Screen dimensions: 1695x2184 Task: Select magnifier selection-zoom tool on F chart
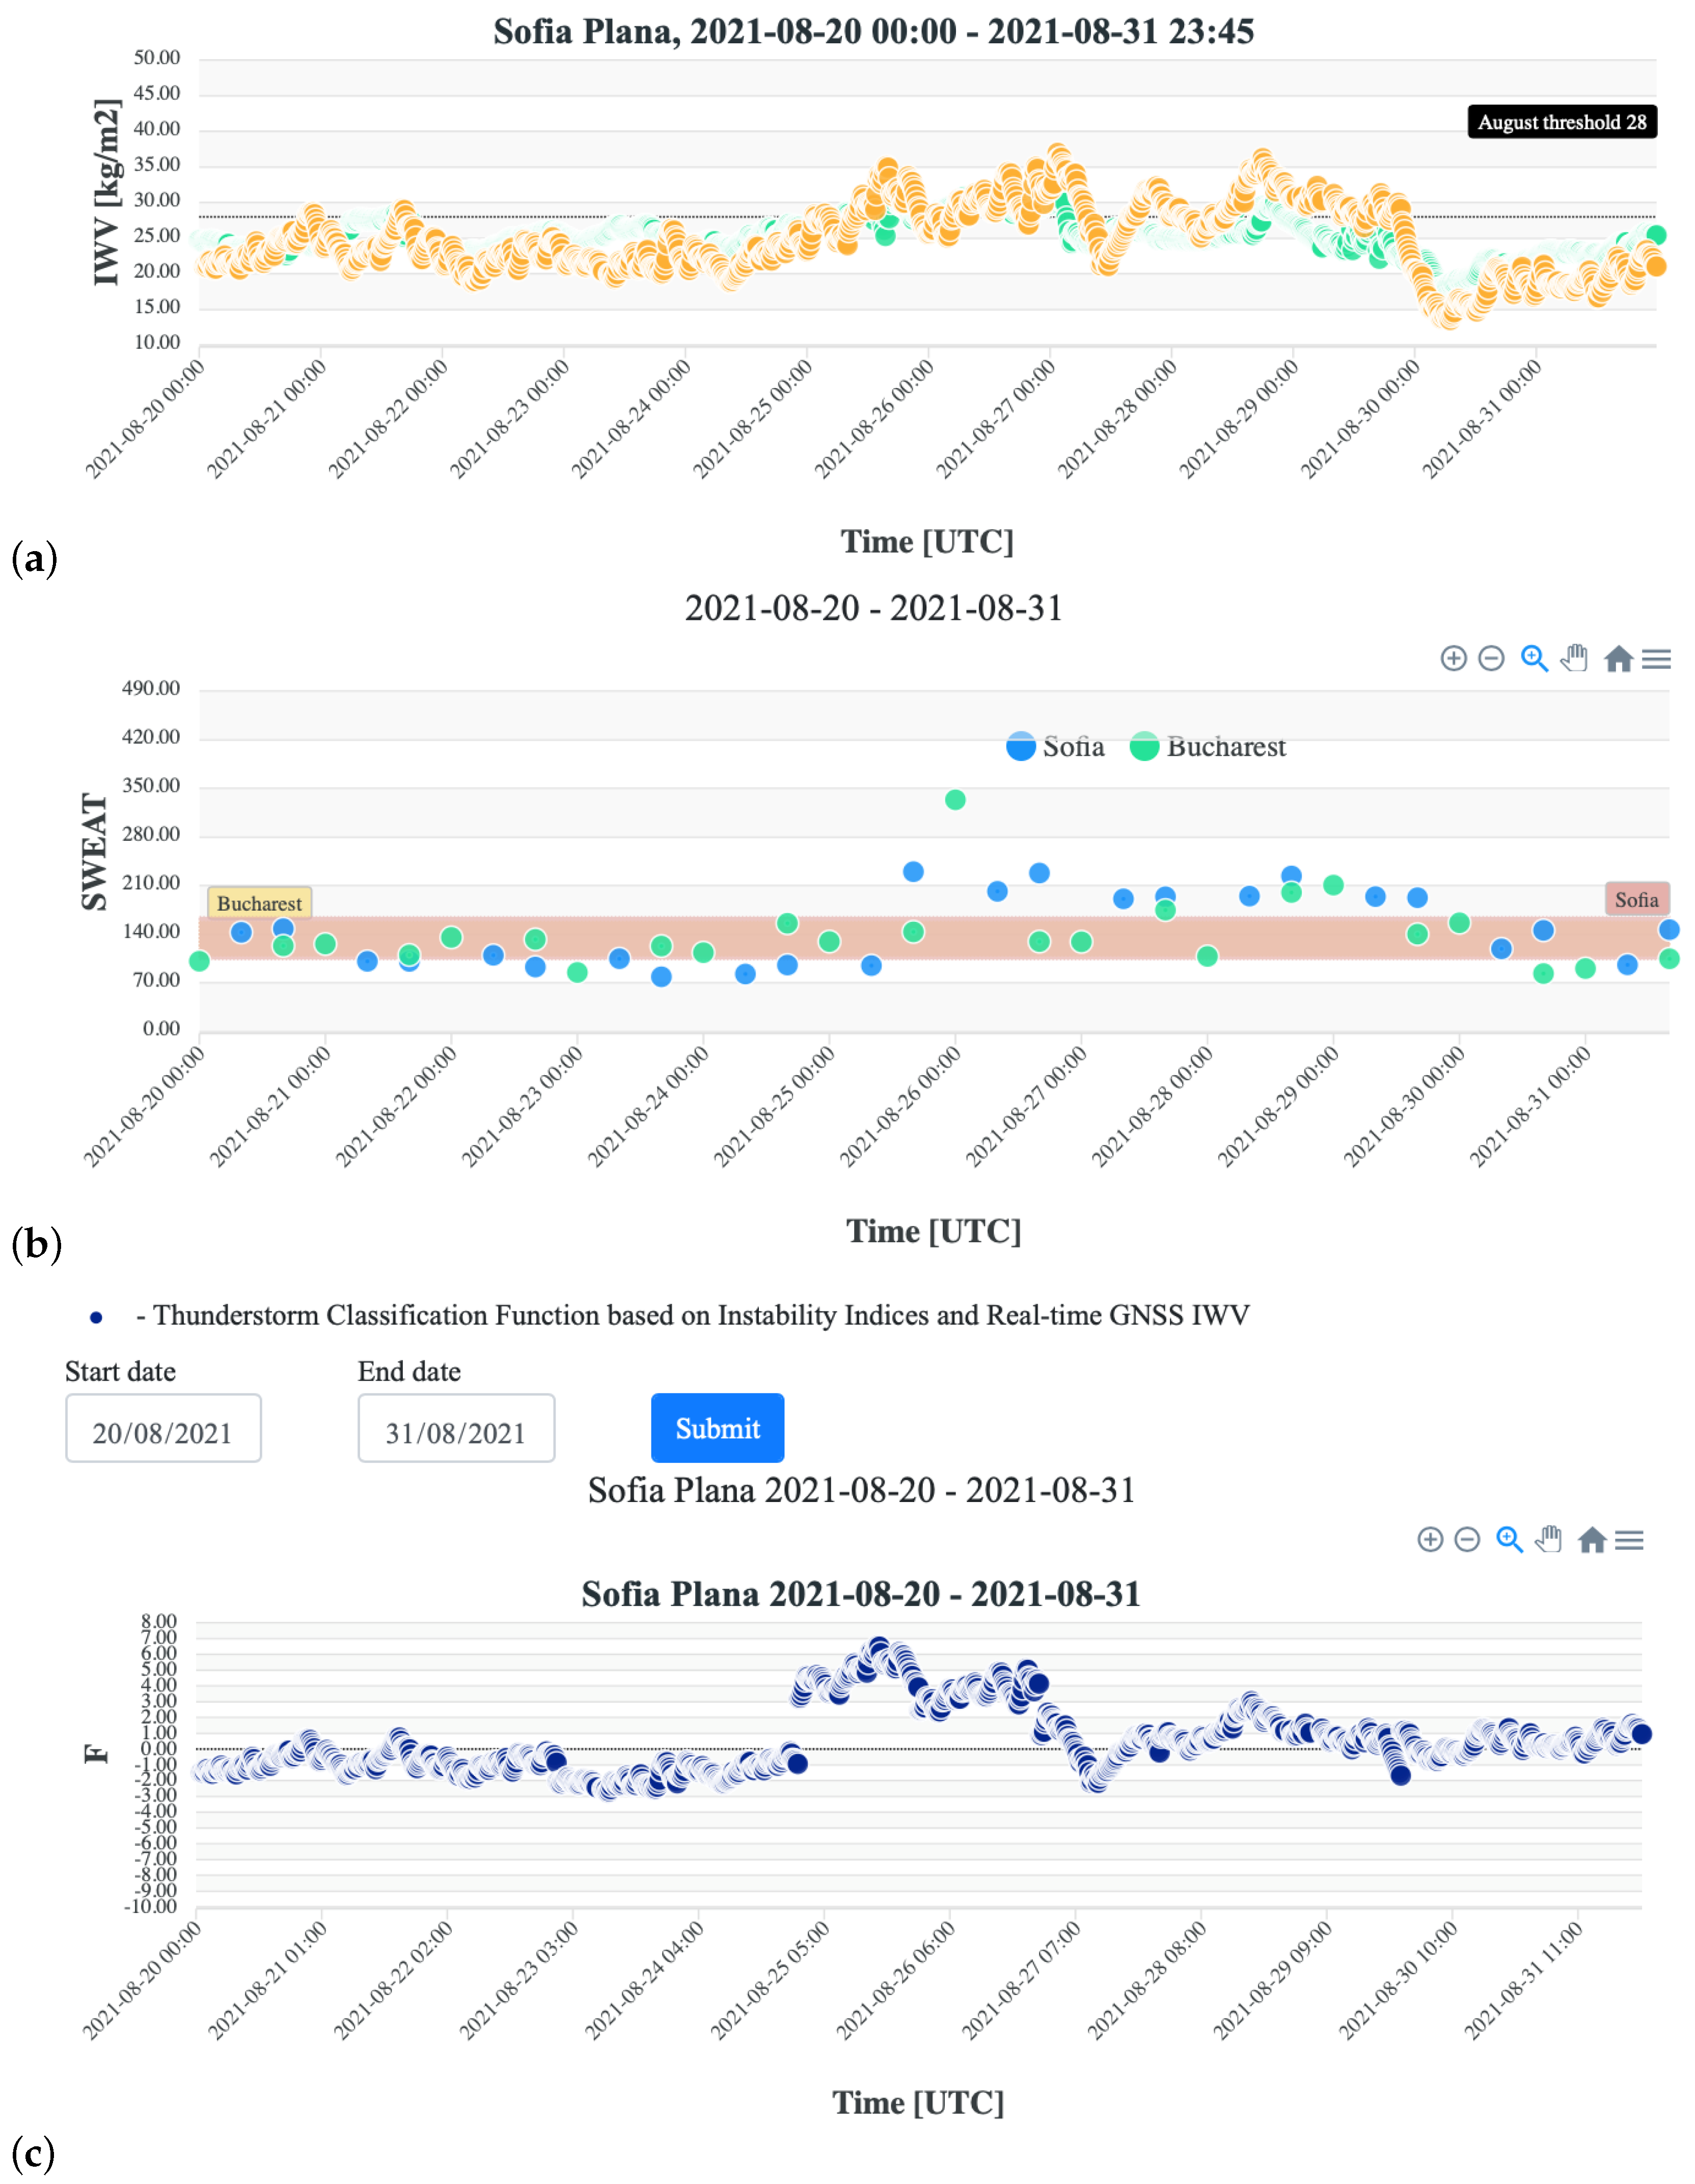pos(1509,1539)
